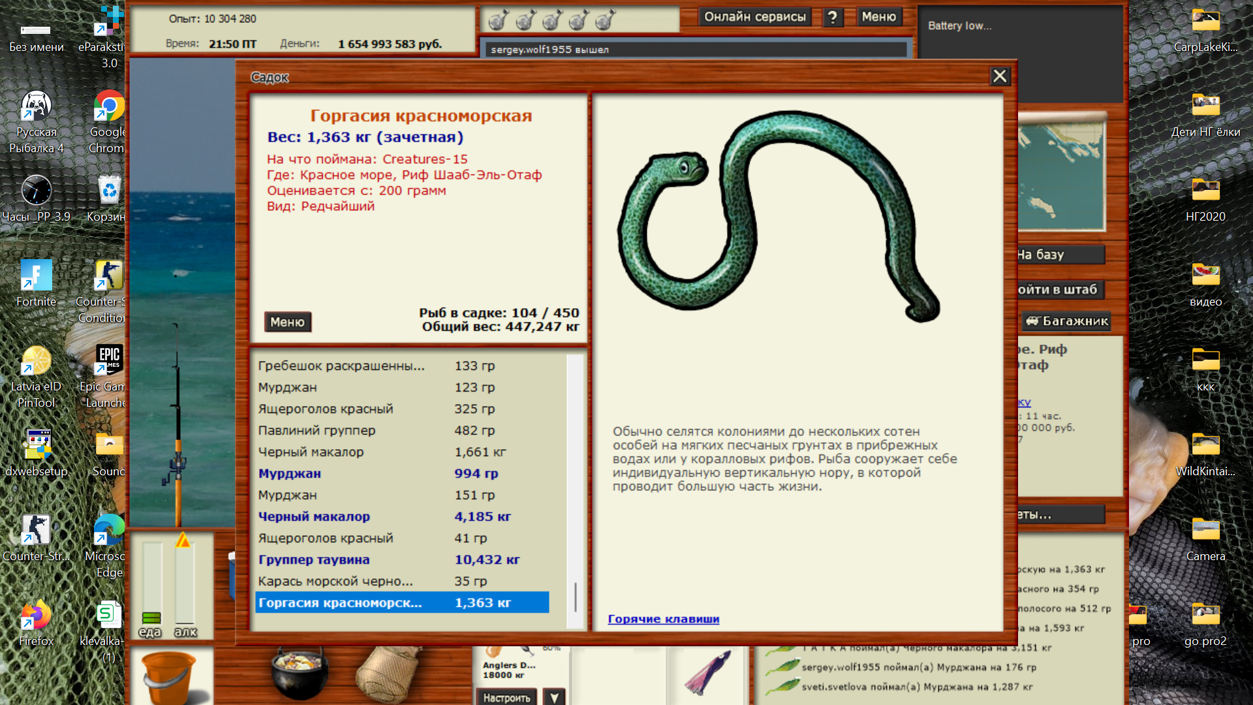Open the top-right Меню button
The width and height of the screenshot is (1253, 705).
[x=878, y=17]
